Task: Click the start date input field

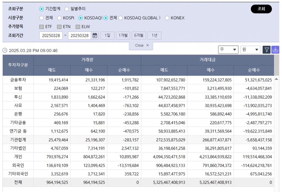Action: tap(51, 35)
